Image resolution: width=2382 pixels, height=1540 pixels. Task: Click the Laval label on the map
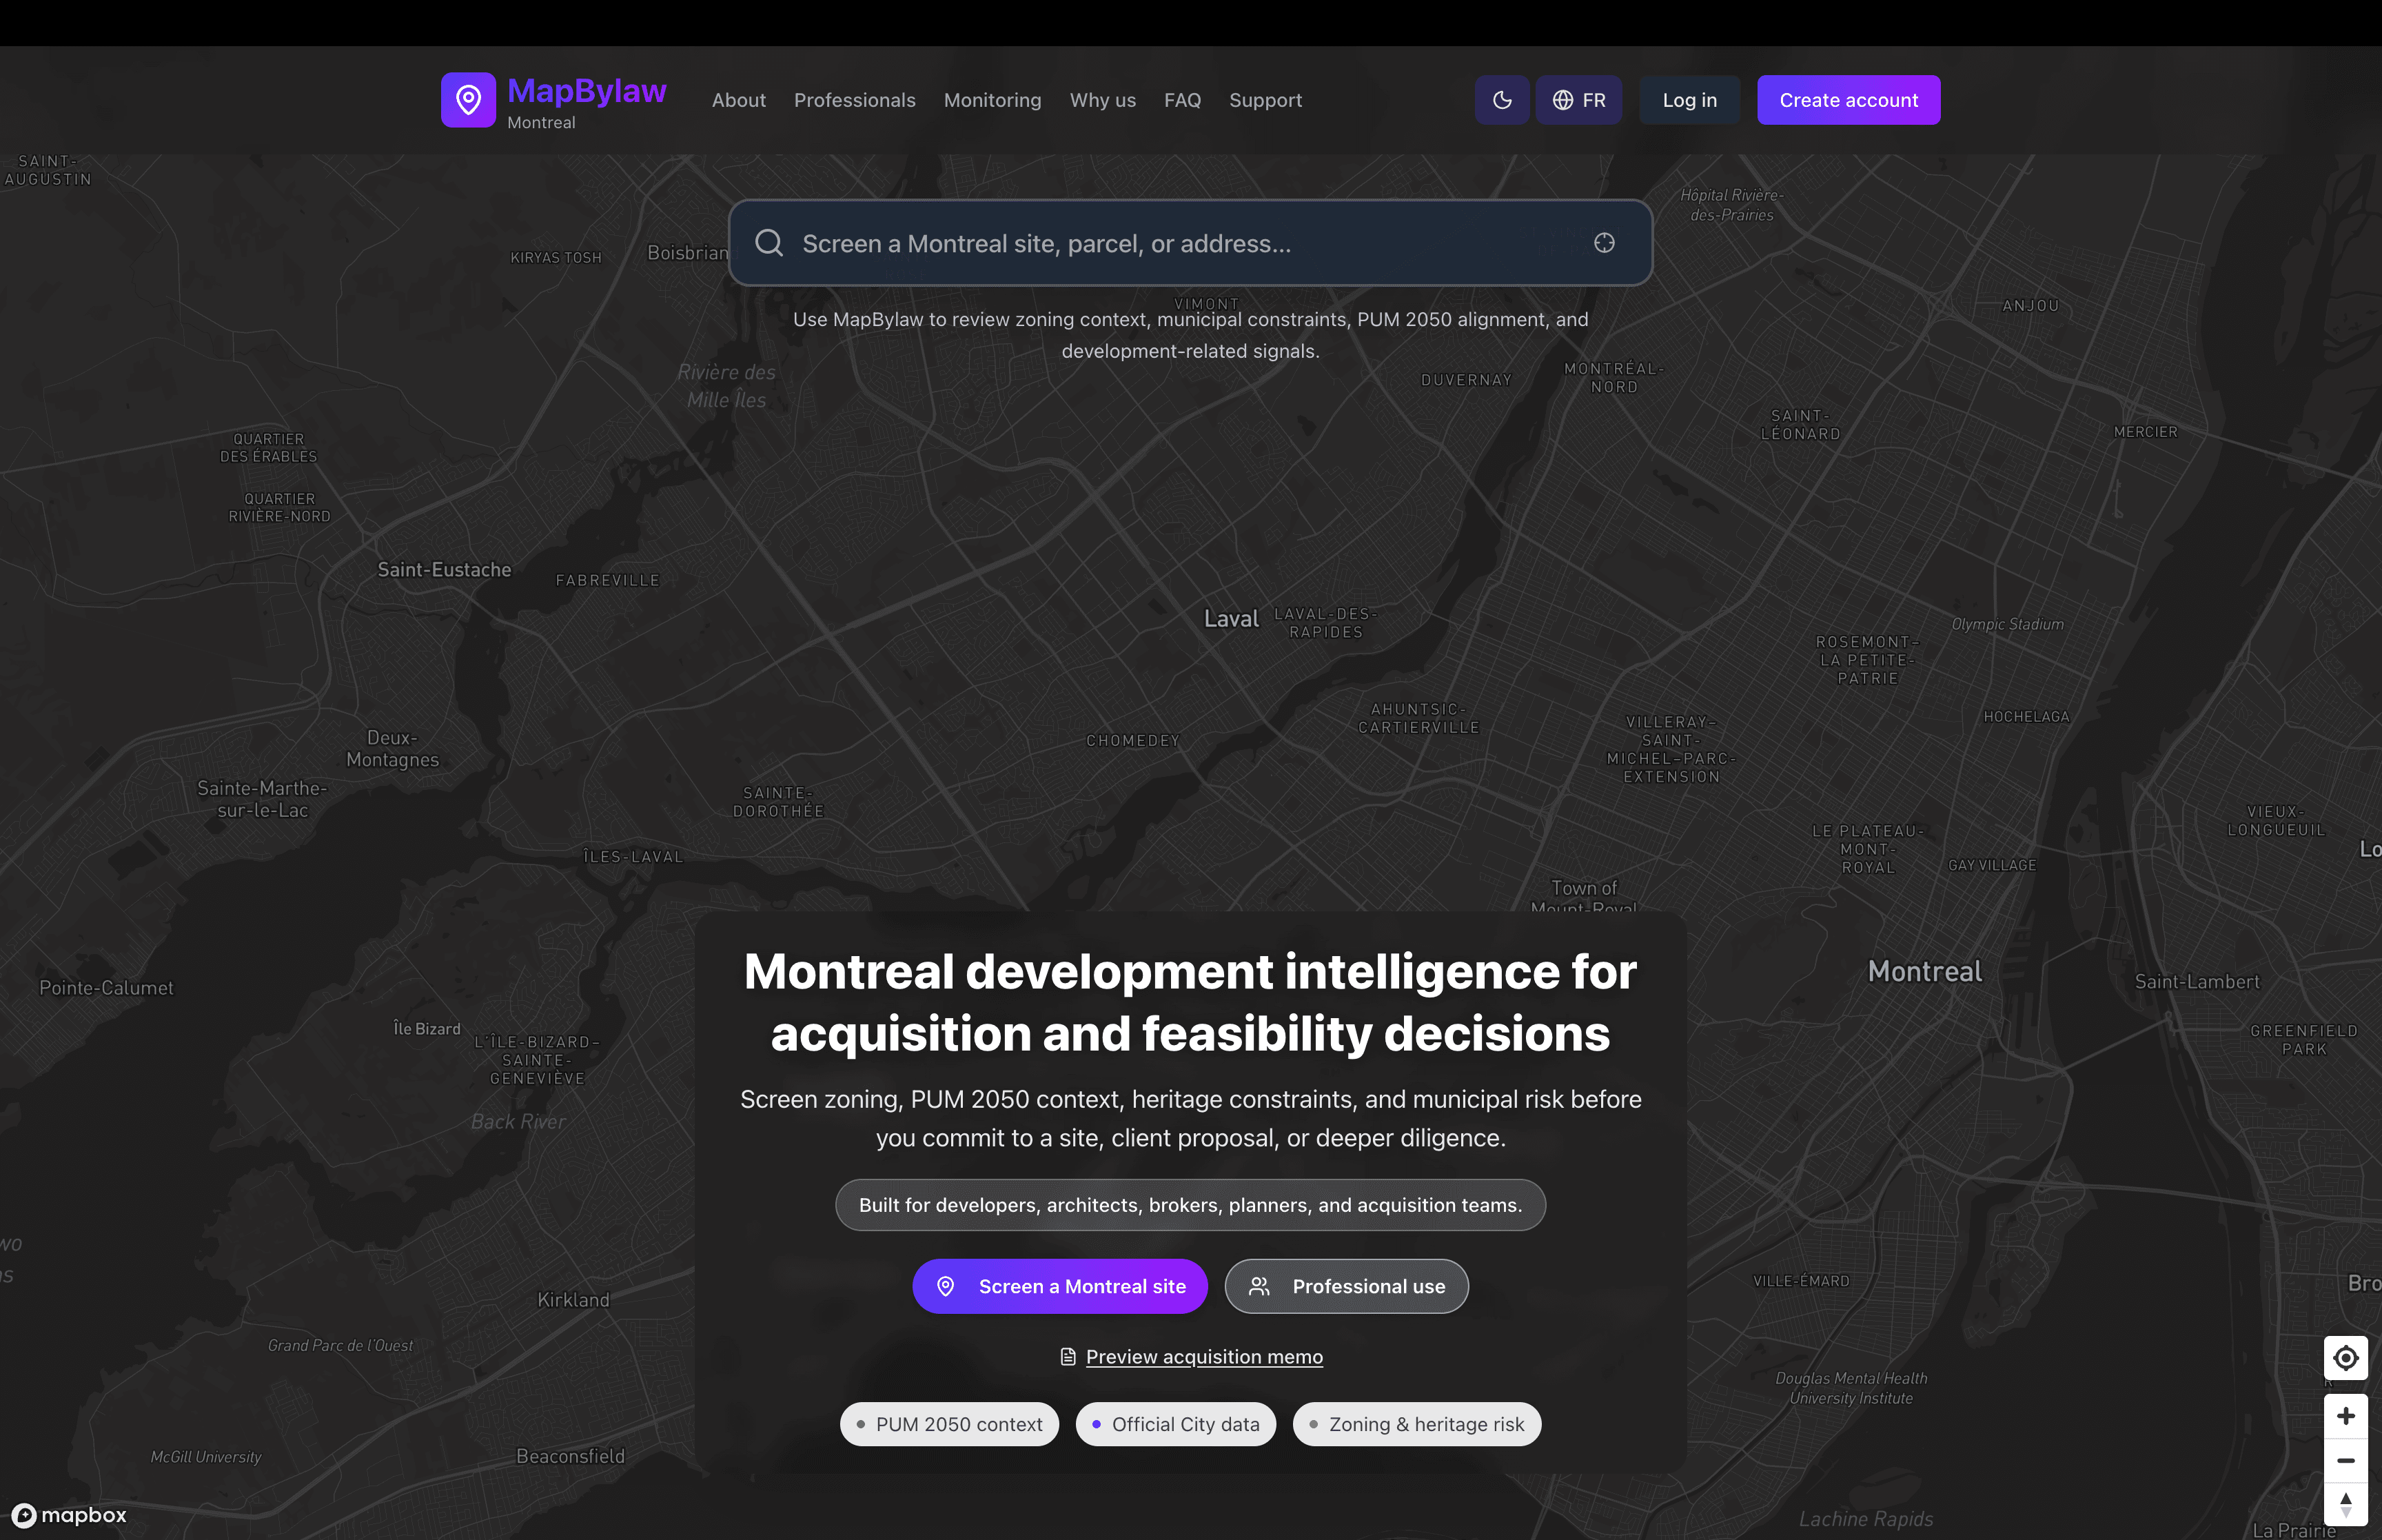1230,619
